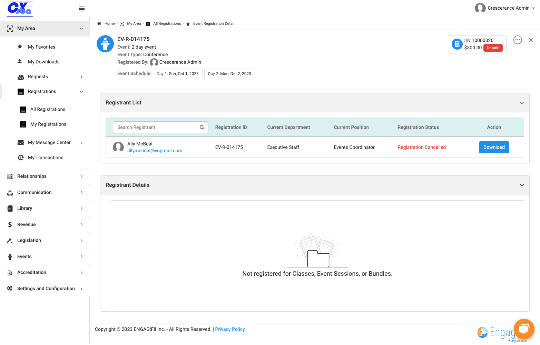Click the Registration Cancelled status text
This screenshot has width=540, height=345.
point(422,147)
